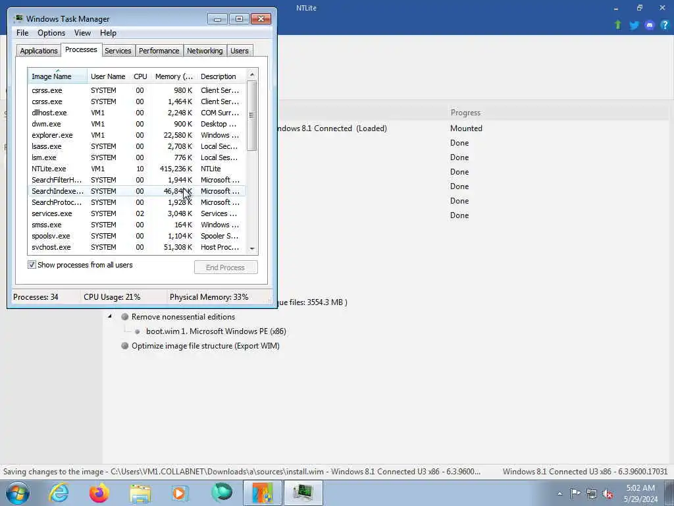674x506 pixels.
Task: Switch to the Task Manager taskbar button
Action: click(303, 493)
